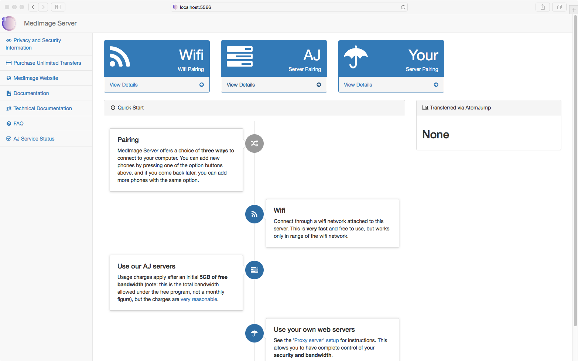Viewport: 578px width, 361px height.
Task: Click the globe icon next to MedImage Website
Action: click(9, 78)
